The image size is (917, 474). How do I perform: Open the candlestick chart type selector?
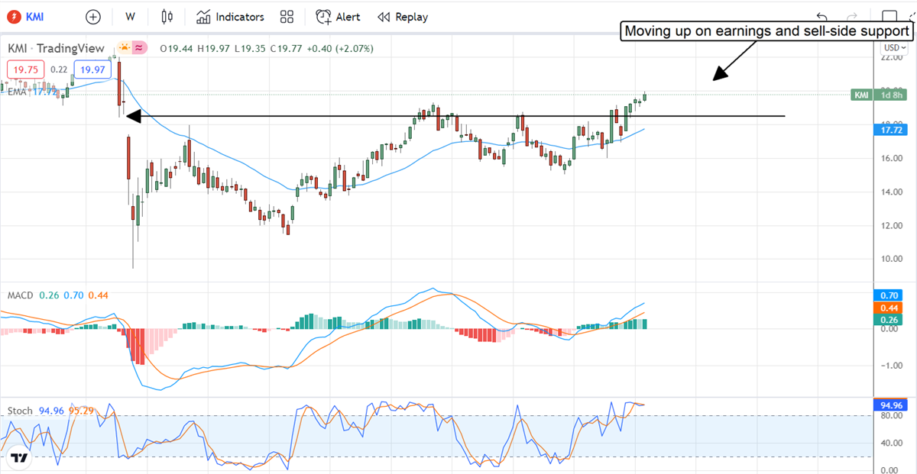168,17
